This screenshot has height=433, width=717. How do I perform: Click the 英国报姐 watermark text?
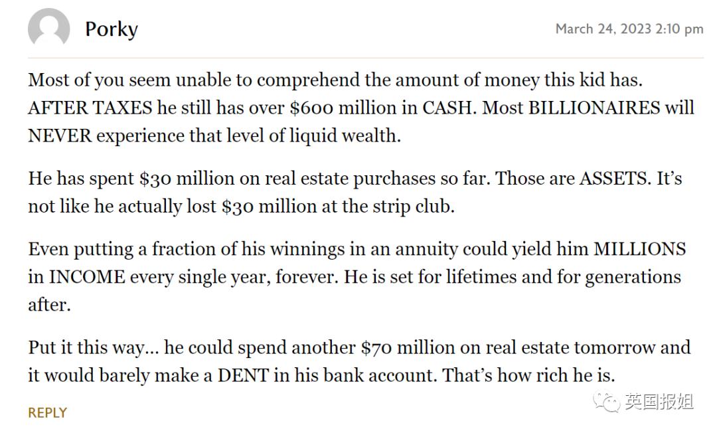pyautogui.click(x=659, y=402)
